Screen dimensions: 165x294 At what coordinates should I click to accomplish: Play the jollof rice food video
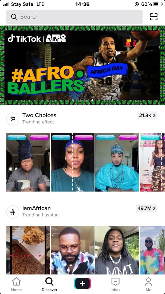(x=28, y=250)
